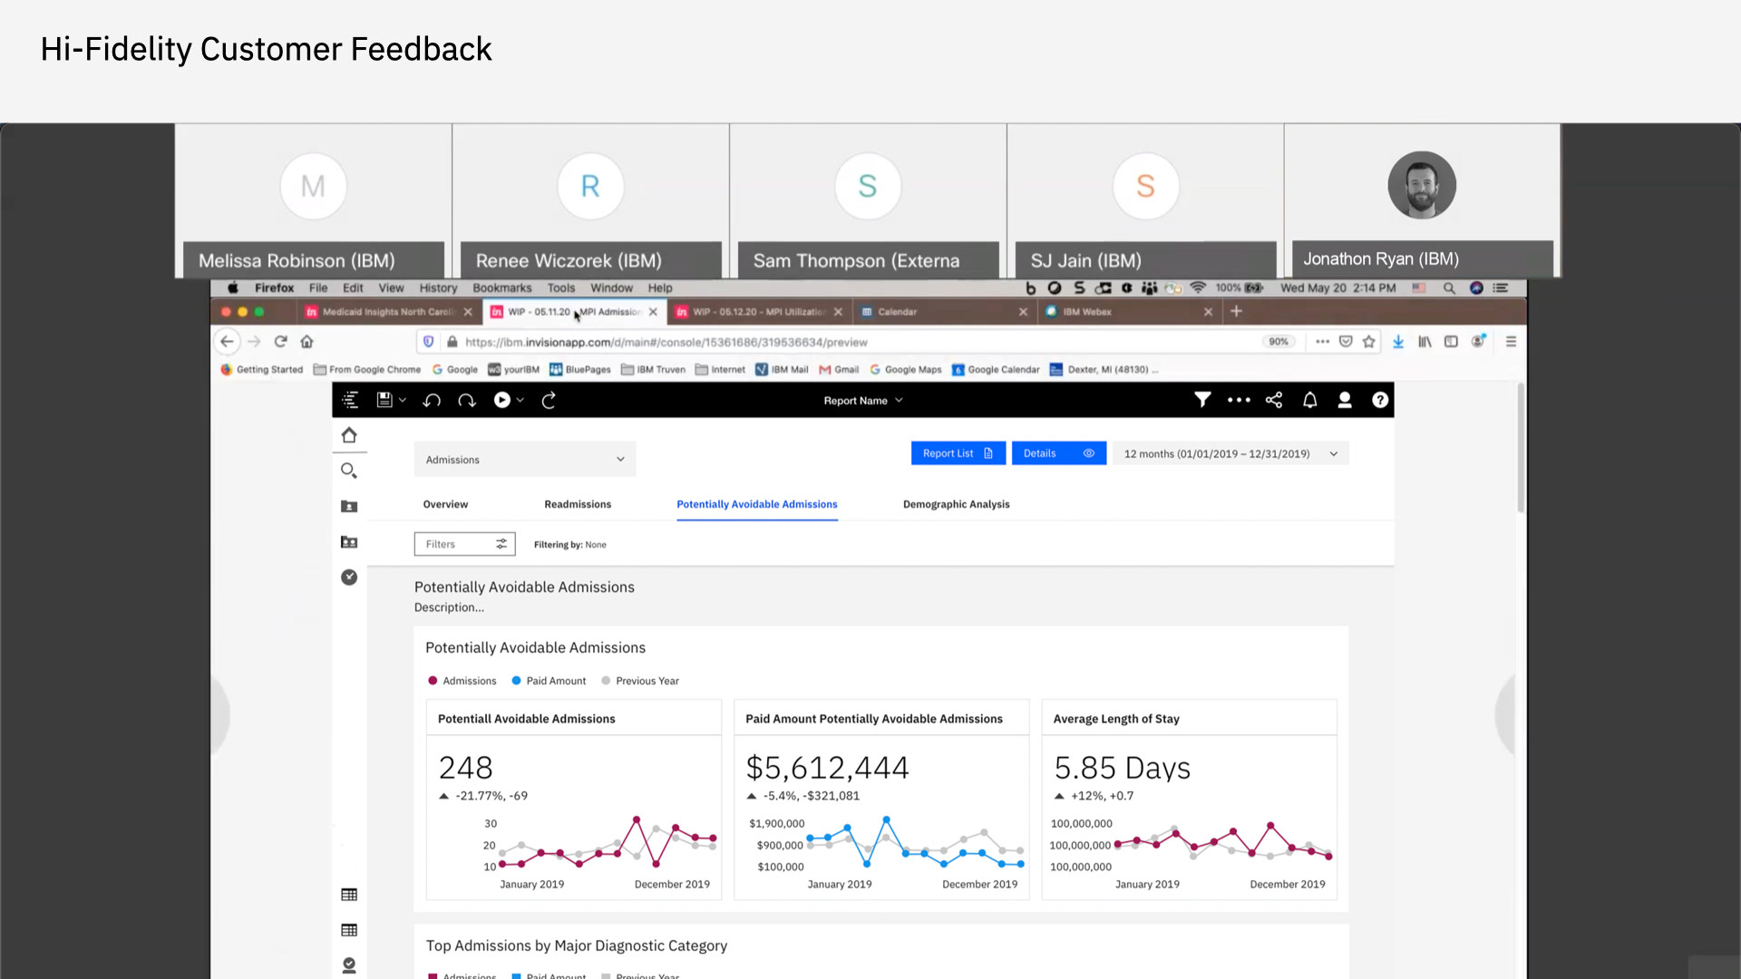Click the Average Length of Stay card title
The image size is (1741, 979).
[x=1116, y=719]
